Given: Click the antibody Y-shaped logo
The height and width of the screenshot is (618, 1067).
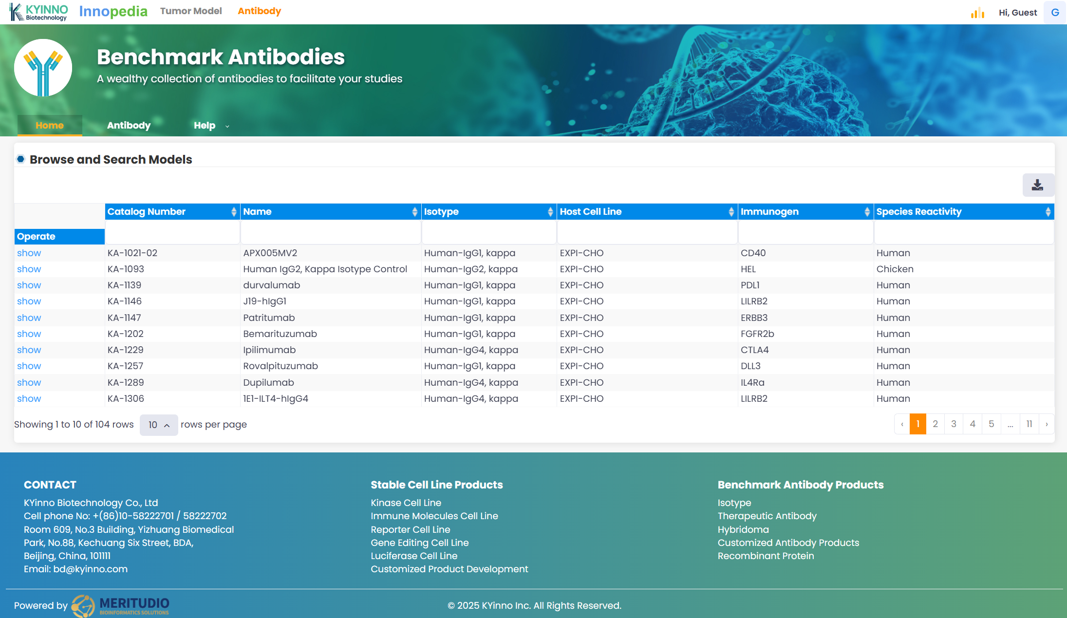Looking at the screenshot, I should (x=43, y=68).
